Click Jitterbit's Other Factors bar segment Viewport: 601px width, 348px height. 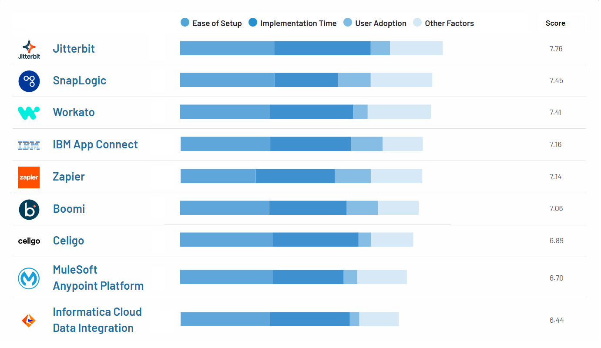point(416,48)
